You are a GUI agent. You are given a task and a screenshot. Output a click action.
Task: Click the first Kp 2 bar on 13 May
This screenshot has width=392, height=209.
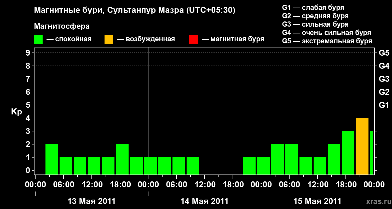[52, 159]
